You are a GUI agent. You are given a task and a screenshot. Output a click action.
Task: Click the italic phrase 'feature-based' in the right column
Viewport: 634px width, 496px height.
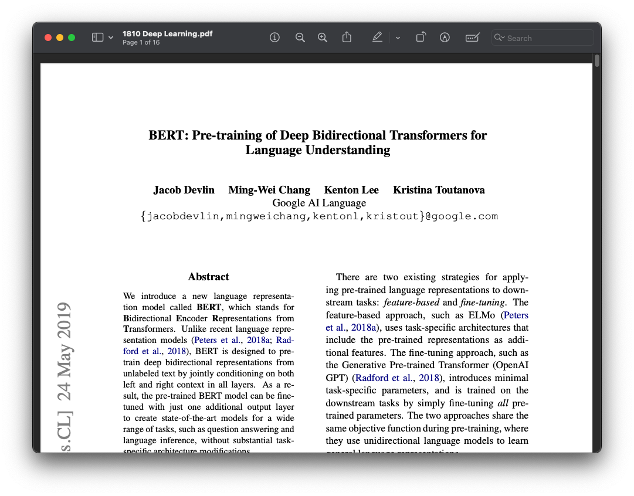[x=411, y=303]
